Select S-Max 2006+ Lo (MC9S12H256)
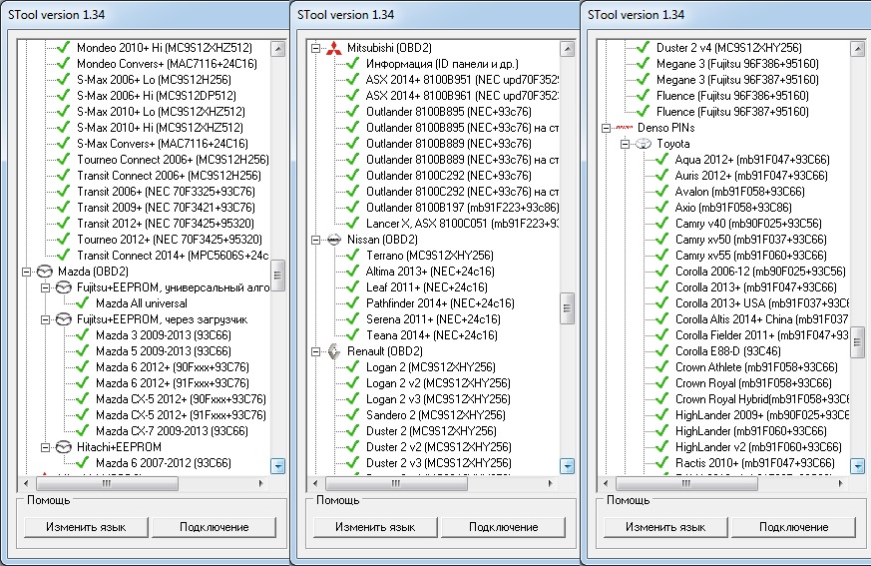The width and height of the screenshot is (871, 566). (x=154, y=80)
